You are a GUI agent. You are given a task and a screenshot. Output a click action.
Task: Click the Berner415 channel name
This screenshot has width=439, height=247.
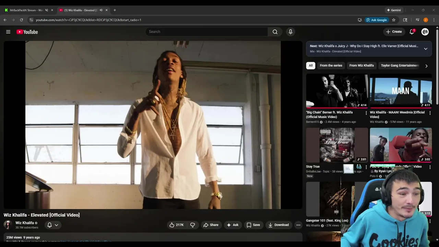click(x=312, y=122)
